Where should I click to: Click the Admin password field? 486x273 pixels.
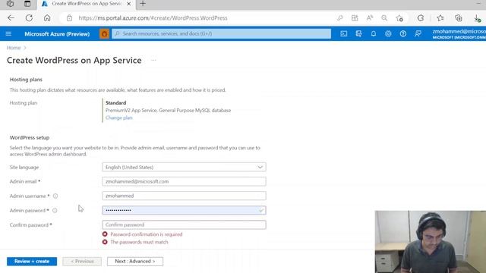tap(184, 211)
